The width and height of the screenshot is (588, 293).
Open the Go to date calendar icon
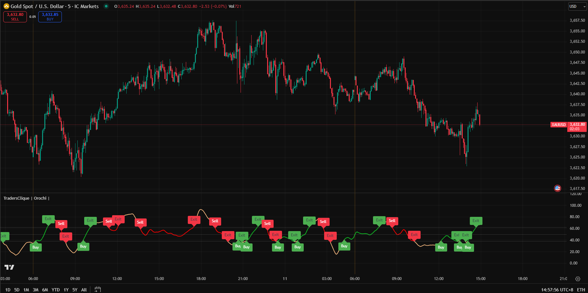[97, 289]
